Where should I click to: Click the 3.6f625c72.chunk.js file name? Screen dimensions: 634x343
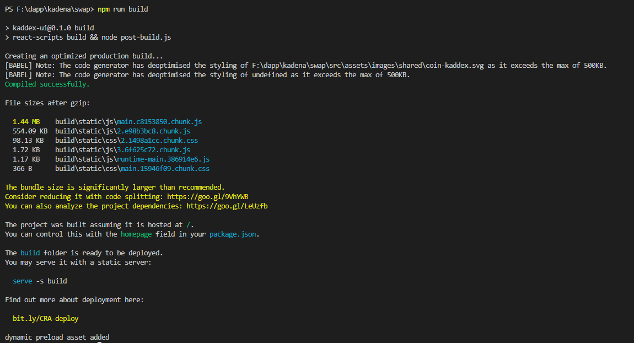[x=154, y=149]
